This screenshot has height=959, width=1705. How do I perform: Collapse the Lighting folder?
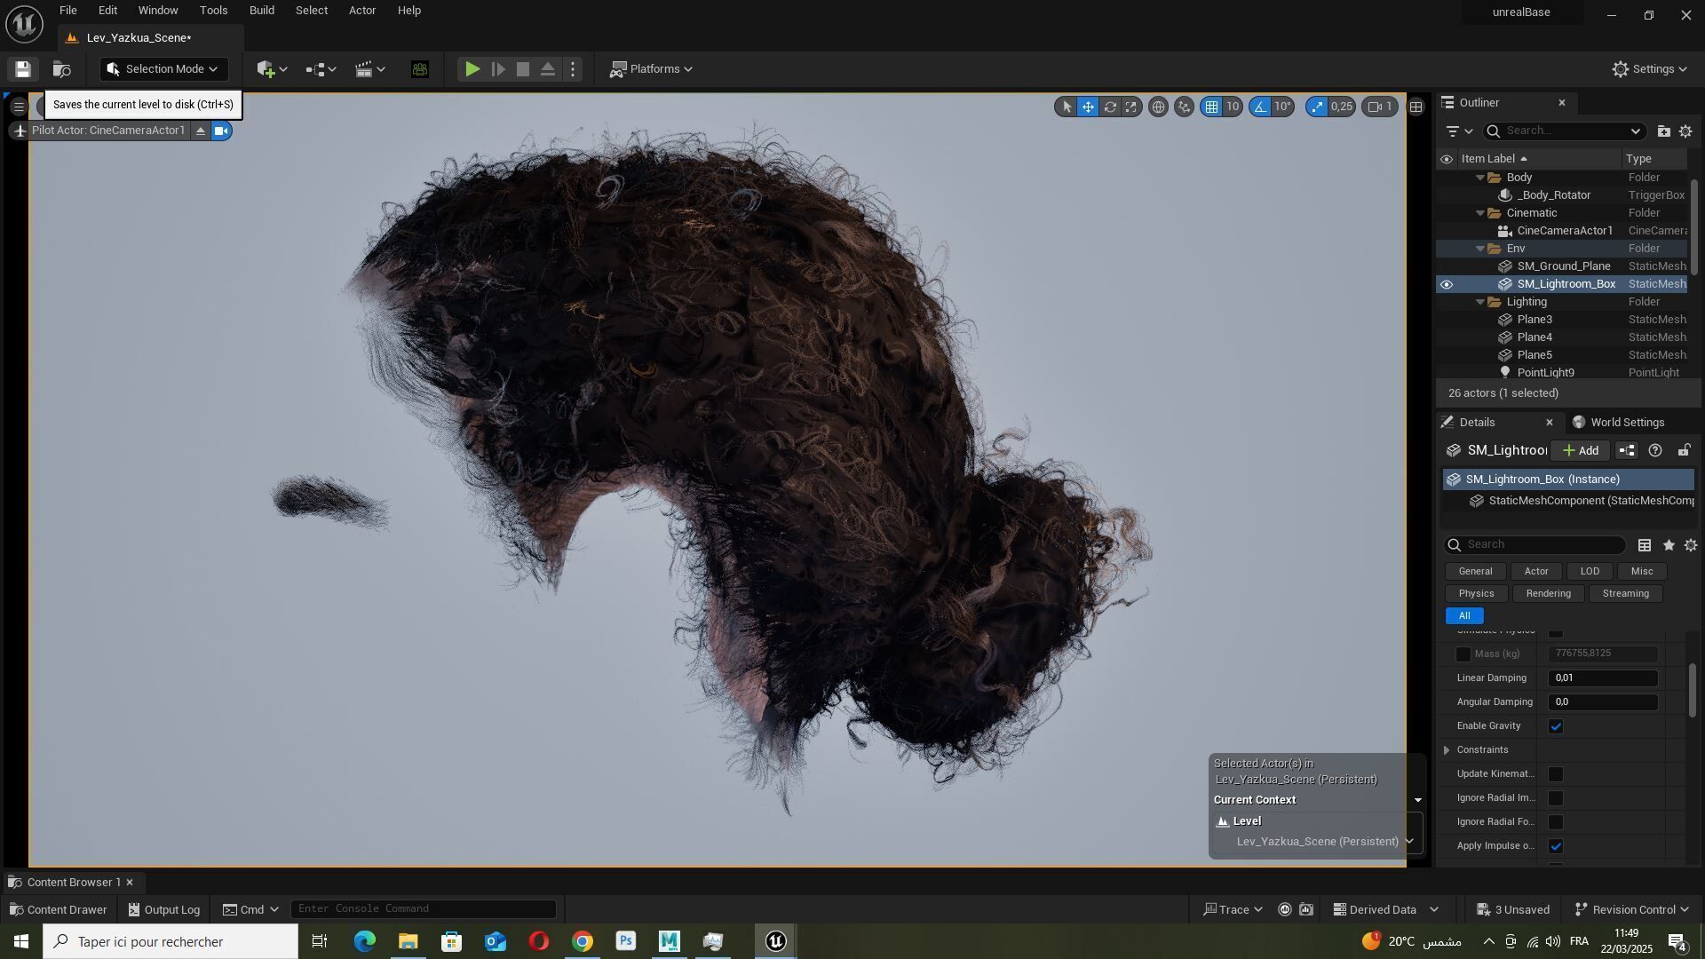coord(1480,302)
